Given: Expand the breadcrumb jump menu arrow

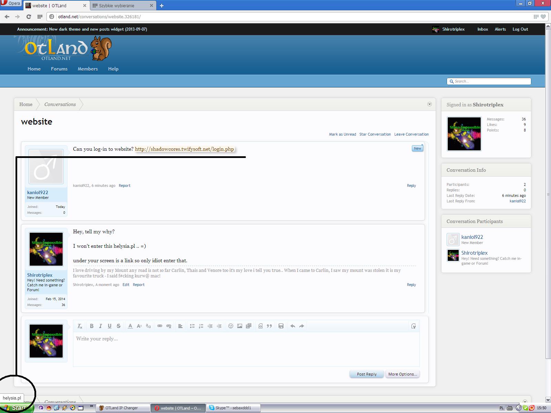Looking at the screenshot, I should click(429, 104).
